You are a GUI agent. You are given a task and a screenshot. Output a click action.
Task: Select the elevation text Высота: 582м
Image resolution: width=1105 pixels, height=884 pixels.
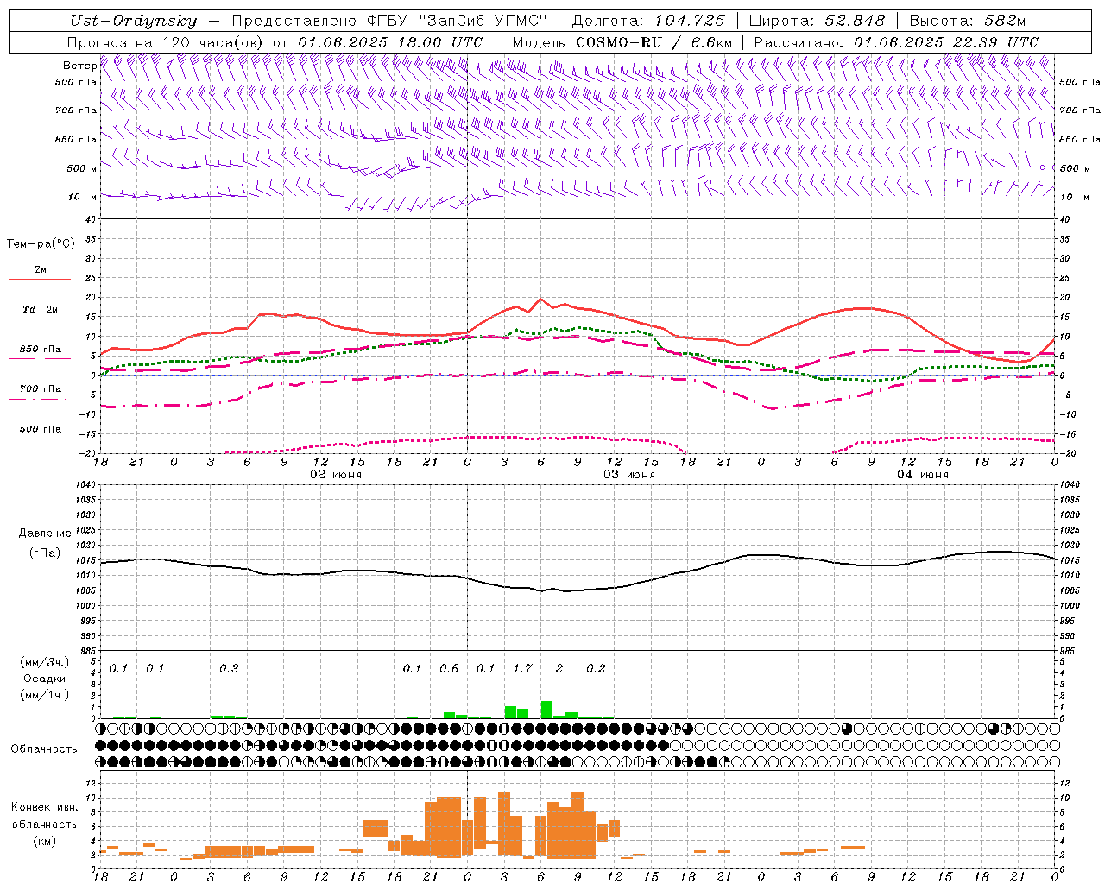[x=967, y=22]
